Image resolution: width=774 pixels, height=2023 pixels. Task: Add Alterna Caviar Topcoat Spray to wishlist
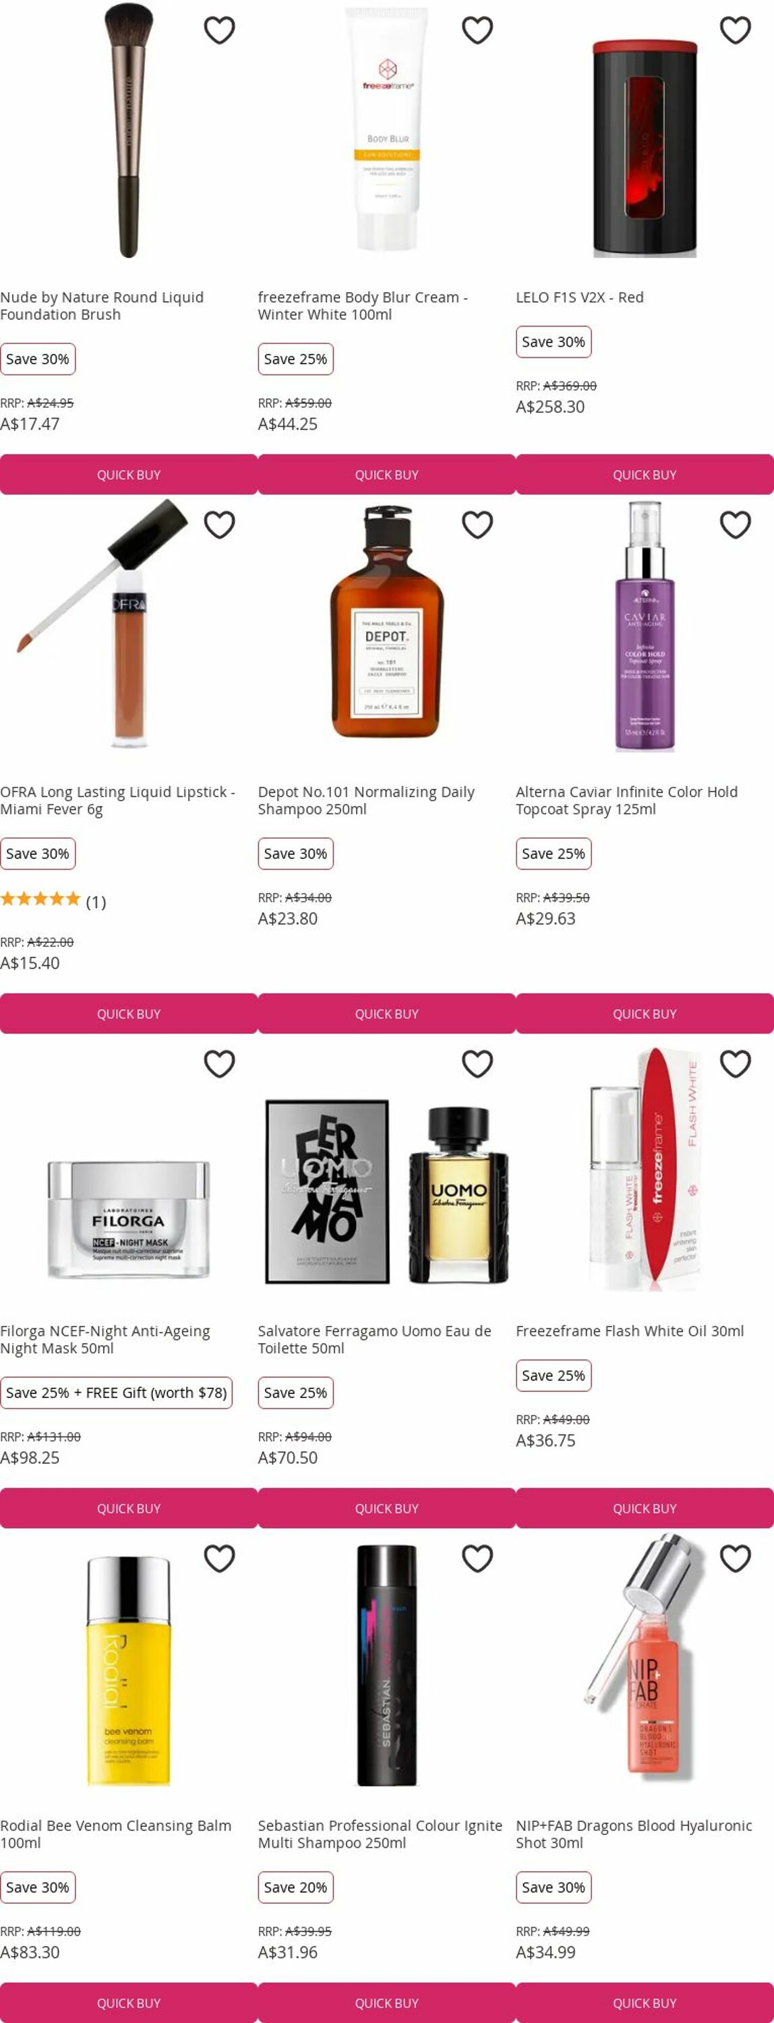pos(736,525)
